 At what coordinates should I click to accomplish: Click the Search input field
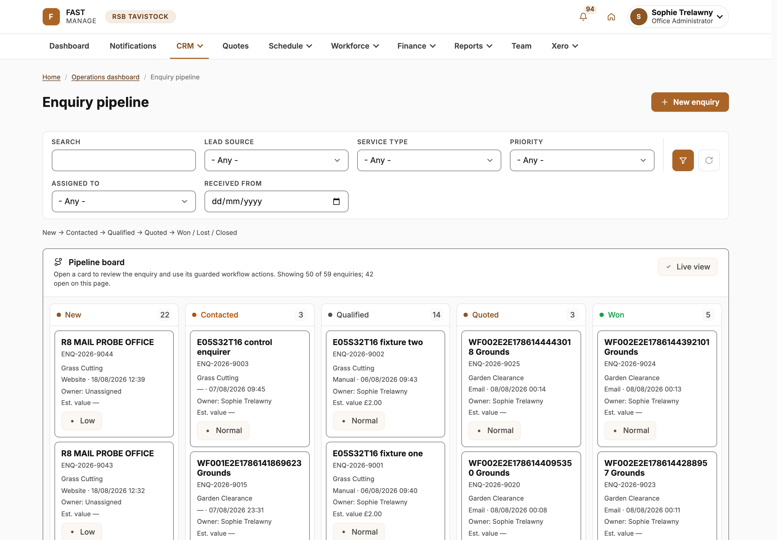tap(124, 160)
